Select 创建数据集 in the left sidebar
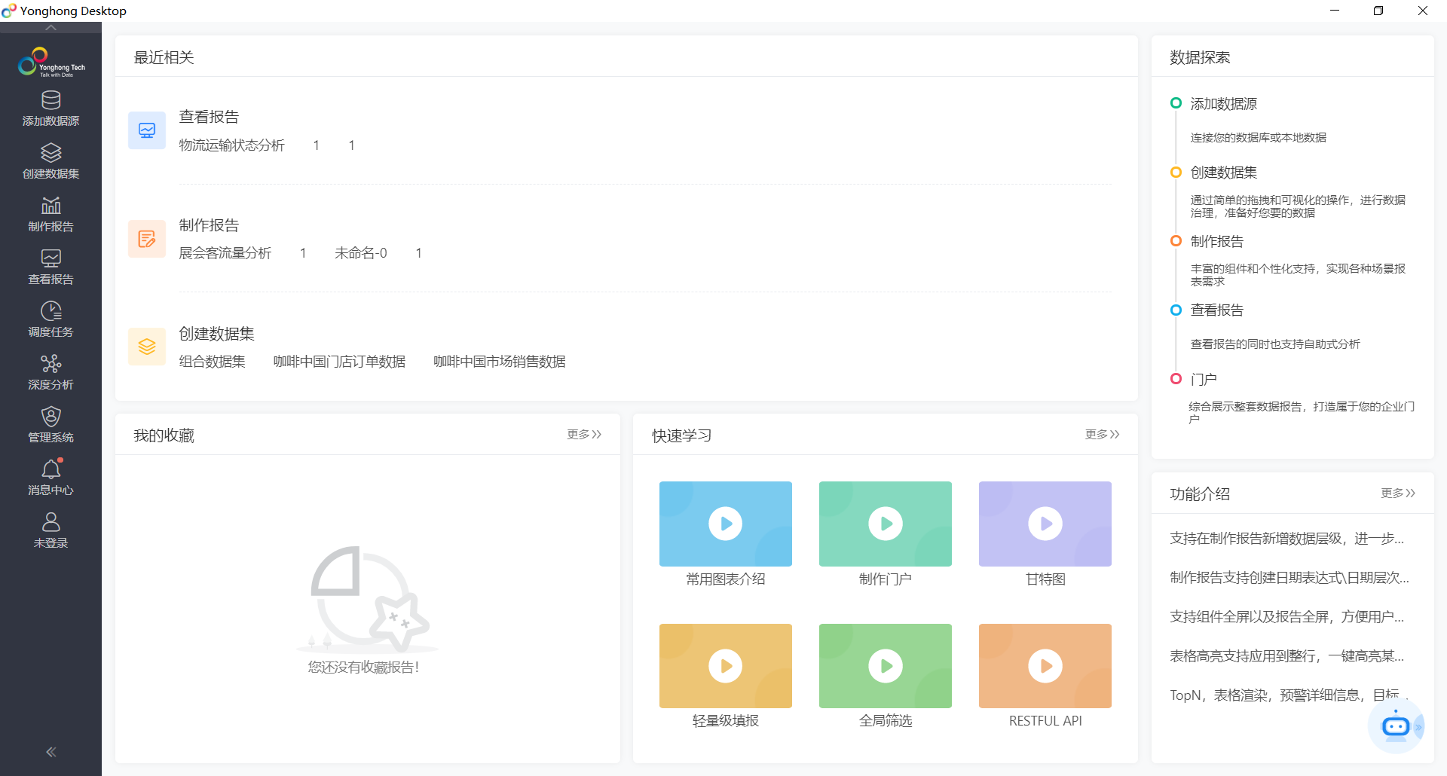 pos(50,160)
